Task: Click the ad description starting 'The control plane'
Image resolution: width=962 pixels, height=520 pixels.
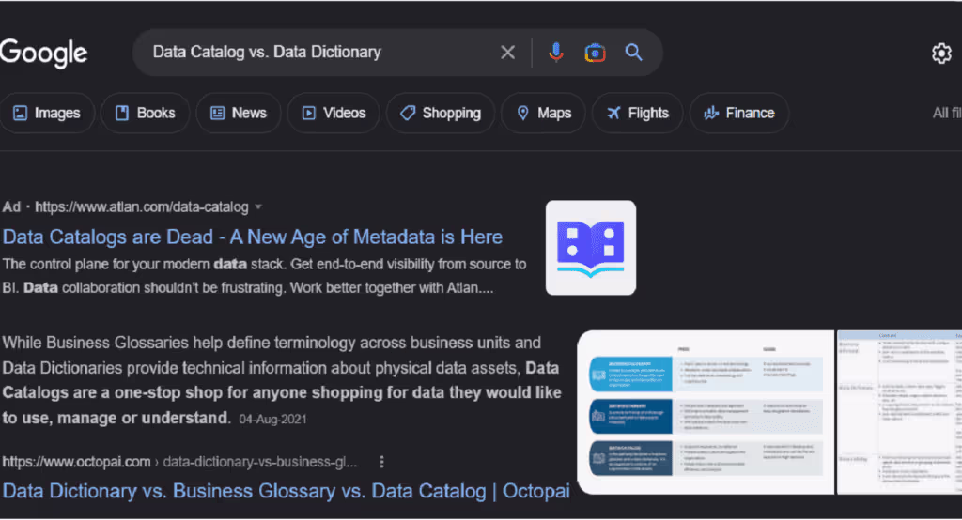Action: 264,276
